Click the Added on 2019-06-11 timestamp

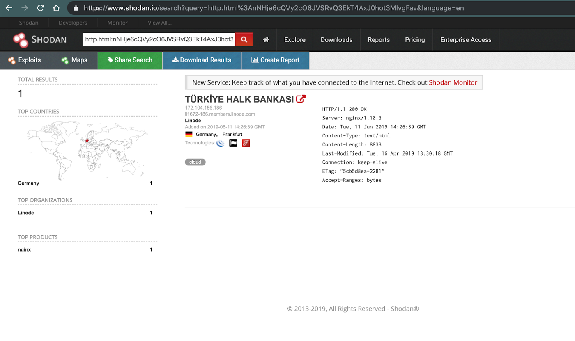225,127
